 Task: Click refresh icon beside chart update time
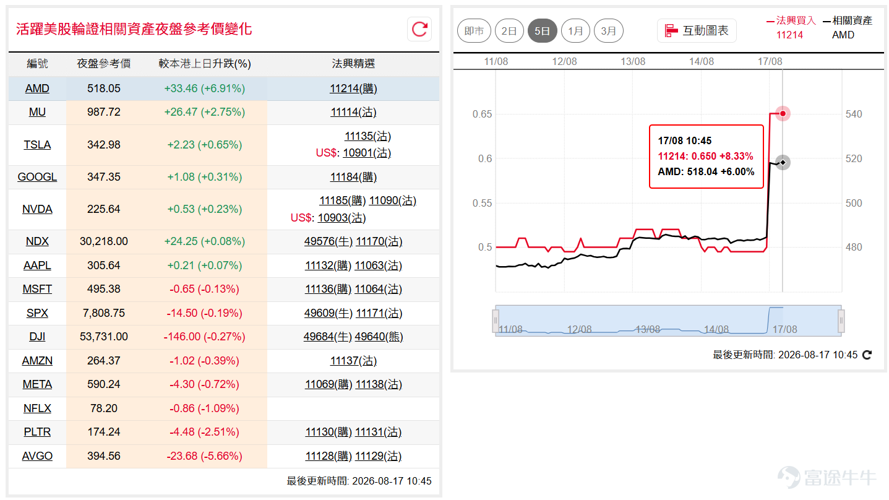click(x=867, y=355)
